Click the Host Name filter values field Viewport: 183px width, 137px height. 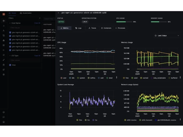[x=25, y=28]
